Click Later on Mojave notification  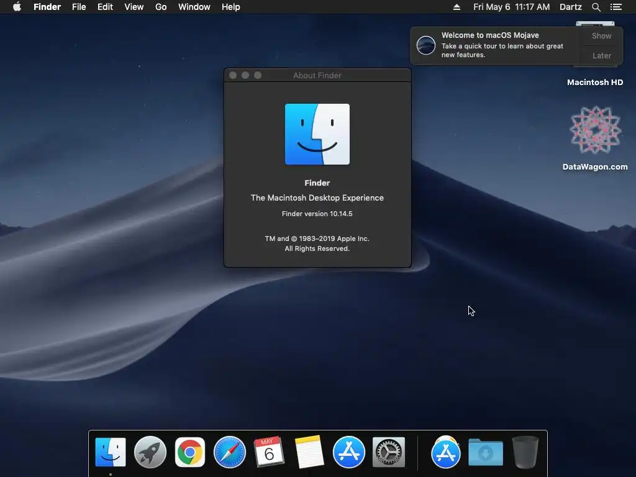coord(601,55)
